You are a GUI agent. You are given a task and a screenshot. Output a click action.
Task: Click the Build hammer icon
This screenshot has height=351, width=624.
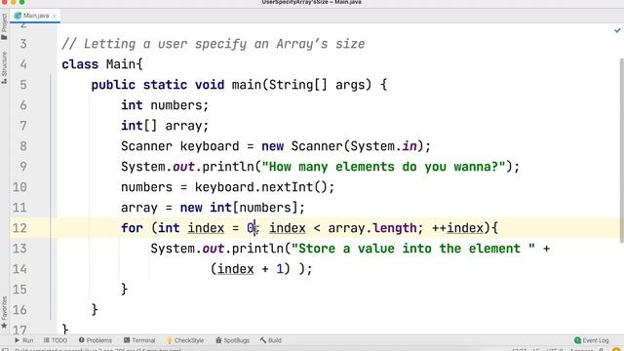pyautogui.click(x=263, y=340)
